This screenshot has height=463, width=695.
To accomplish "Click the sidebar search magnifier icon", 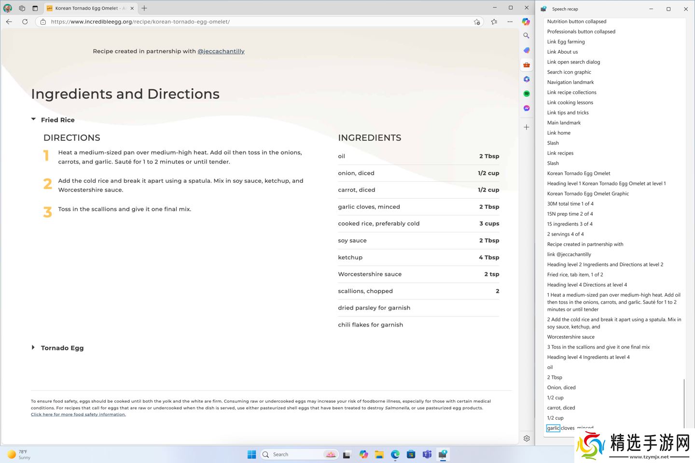I will 527,36.
